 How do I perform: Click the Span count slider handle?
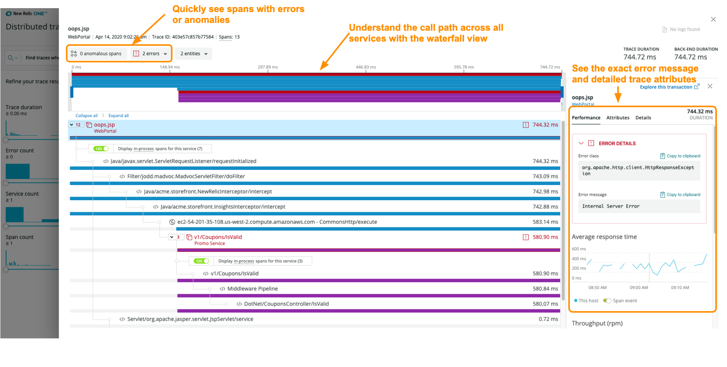pos(5,269)
